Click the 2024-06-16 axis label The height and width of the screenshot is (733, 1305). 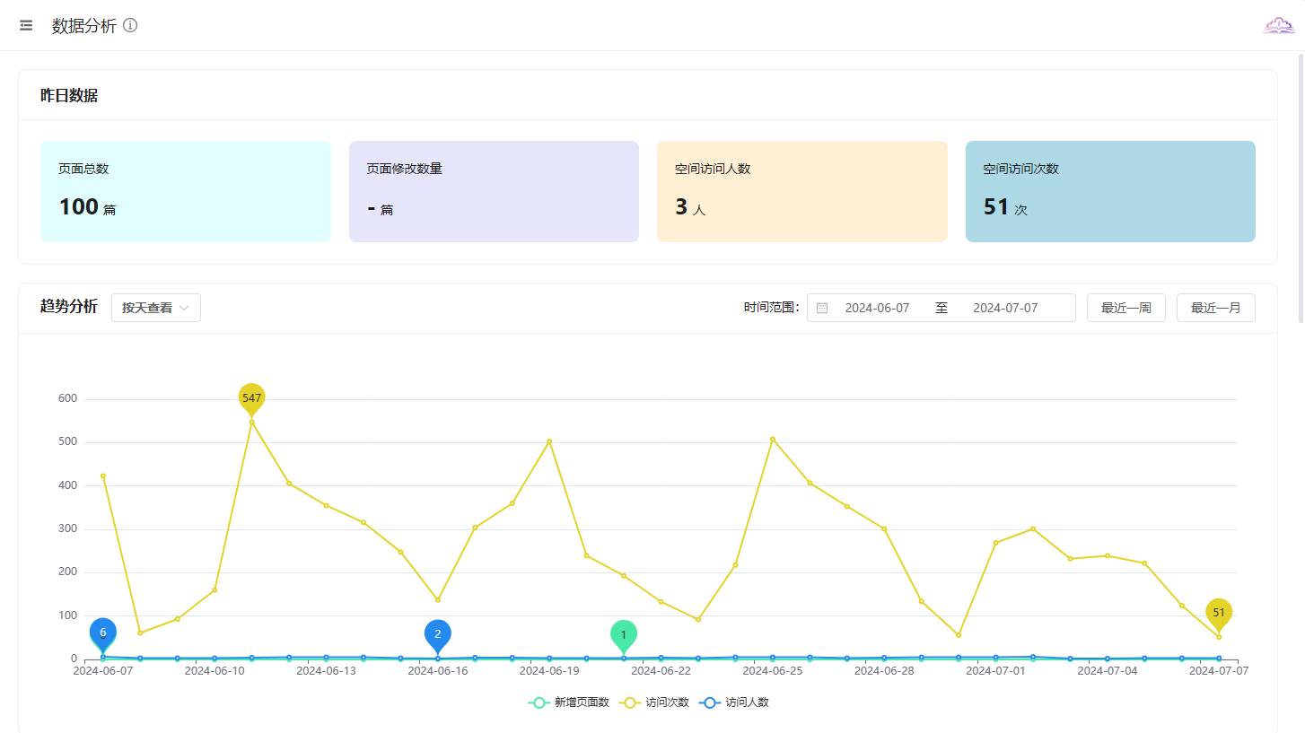tap(438, 670)
